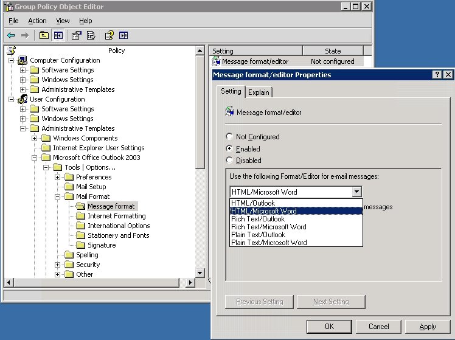Expand the Preferences node

click(x=57, y=177)
